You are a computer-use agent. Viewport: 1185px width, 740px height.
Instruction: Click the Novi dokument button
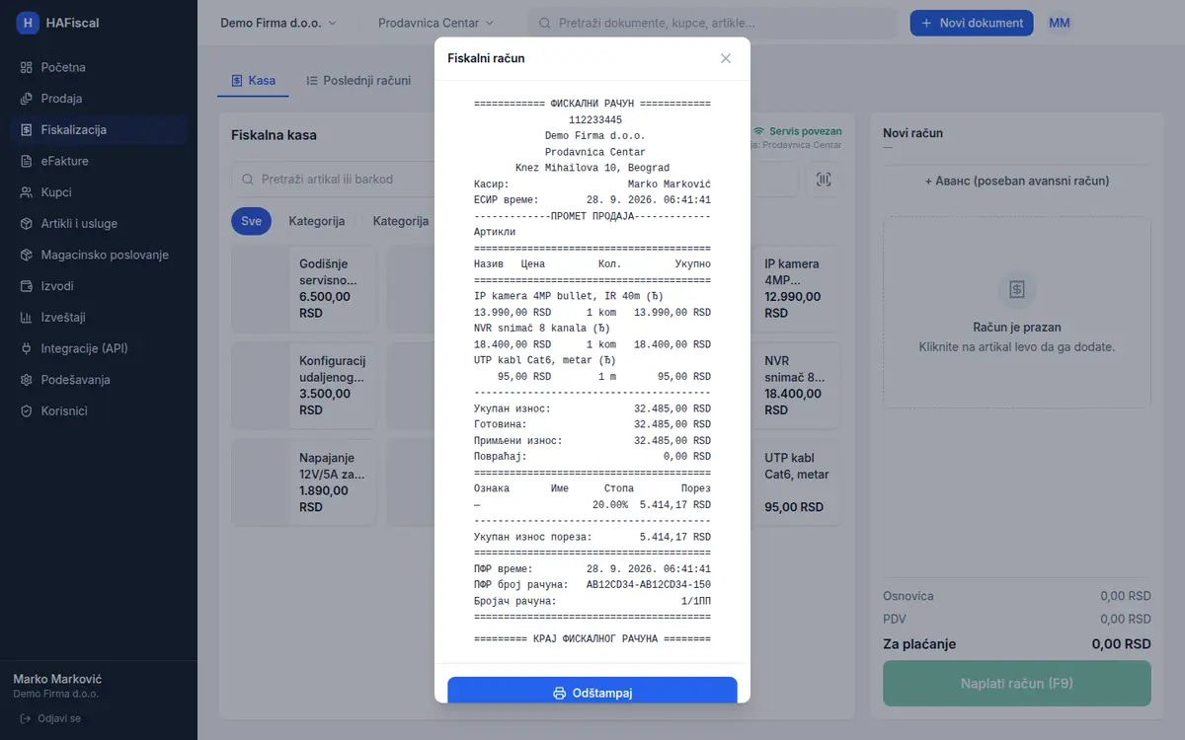tap(972, 23)
